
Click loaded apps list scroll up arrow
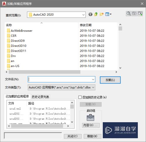[72, 103]
